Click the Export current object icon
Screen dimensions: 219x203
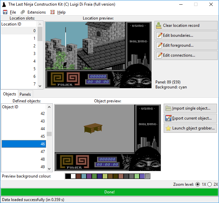168,118
